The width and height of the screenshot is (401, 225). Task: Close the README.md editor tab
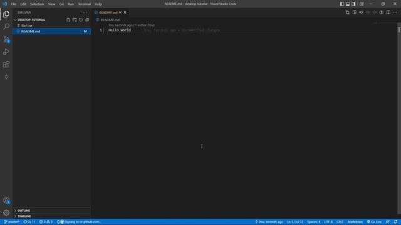tap(125, 12)
